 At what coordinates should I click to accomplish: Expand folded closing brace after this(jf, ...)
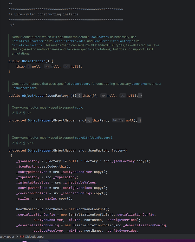(140, 96)
